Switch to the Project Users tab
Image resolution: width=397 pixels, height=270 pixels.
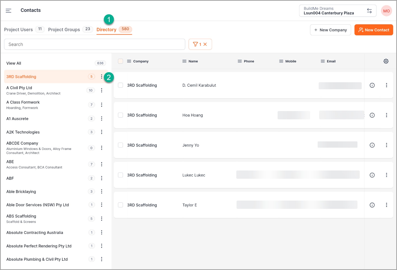coord(19,30)
